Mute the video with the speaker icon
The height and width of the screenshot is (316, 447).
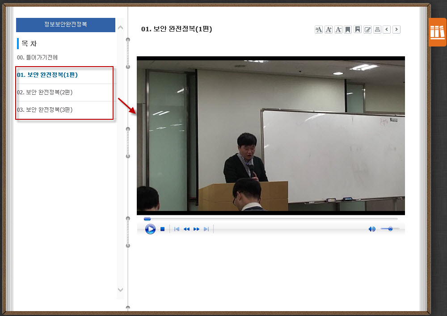(x=372, y=229)
